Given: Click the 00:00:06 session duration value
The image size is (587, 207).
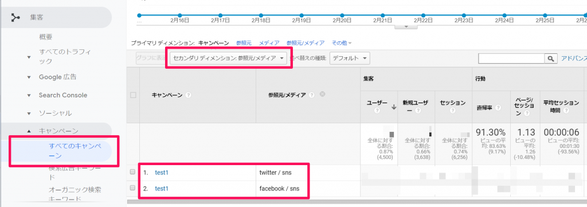Looking at the screenshot, I should coord(561,132).
